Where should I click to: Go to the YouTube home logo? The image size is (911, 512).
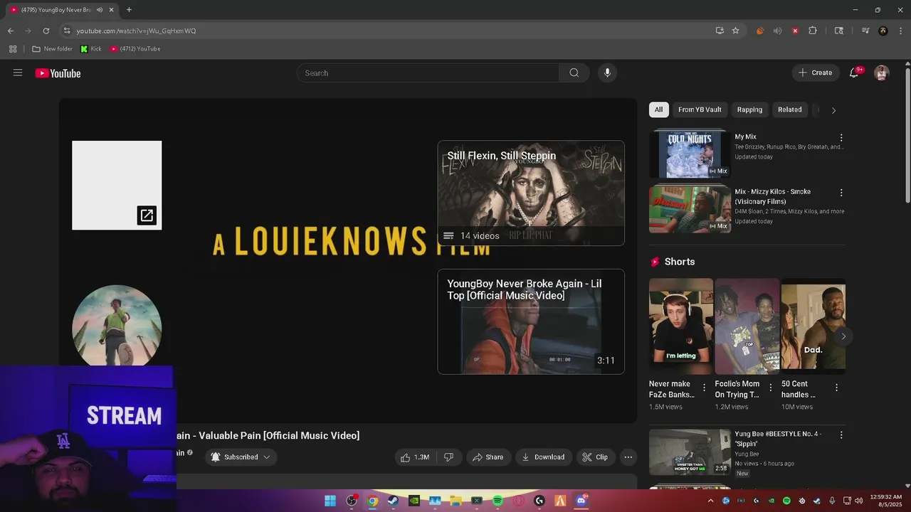[58, 73]
